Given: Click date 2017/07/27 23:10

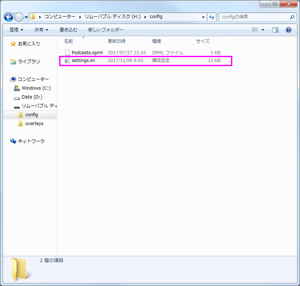Looking at the screenshot, I should (127, 52).
